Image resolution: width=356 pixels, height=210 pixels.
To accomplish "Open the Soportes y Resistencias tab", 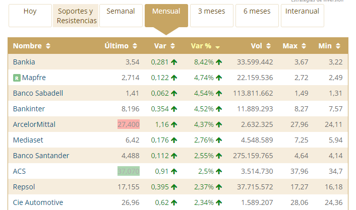I will 77,16.
